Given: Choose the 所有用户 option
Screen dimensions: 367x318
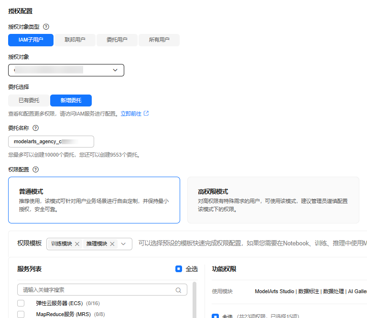Looking at the screenshot, I should pos(159,40).
